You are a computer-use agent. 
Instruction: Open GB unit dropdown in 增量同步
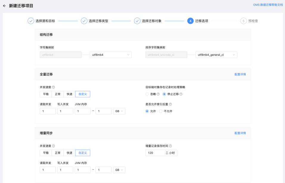(x=119, y=170)
